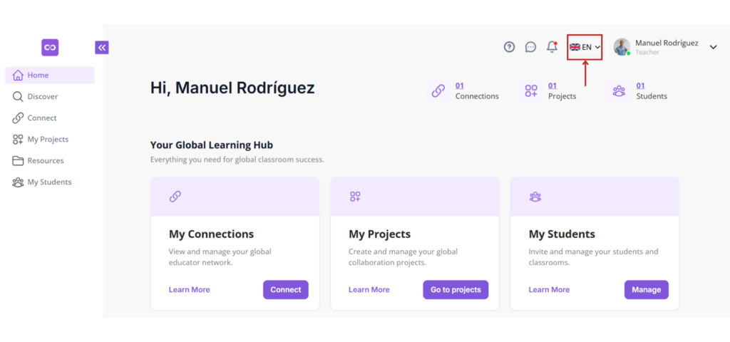Click the 01 Projects stat icon
The height and width of the screenshot is (342, 730).
(531, 90)
